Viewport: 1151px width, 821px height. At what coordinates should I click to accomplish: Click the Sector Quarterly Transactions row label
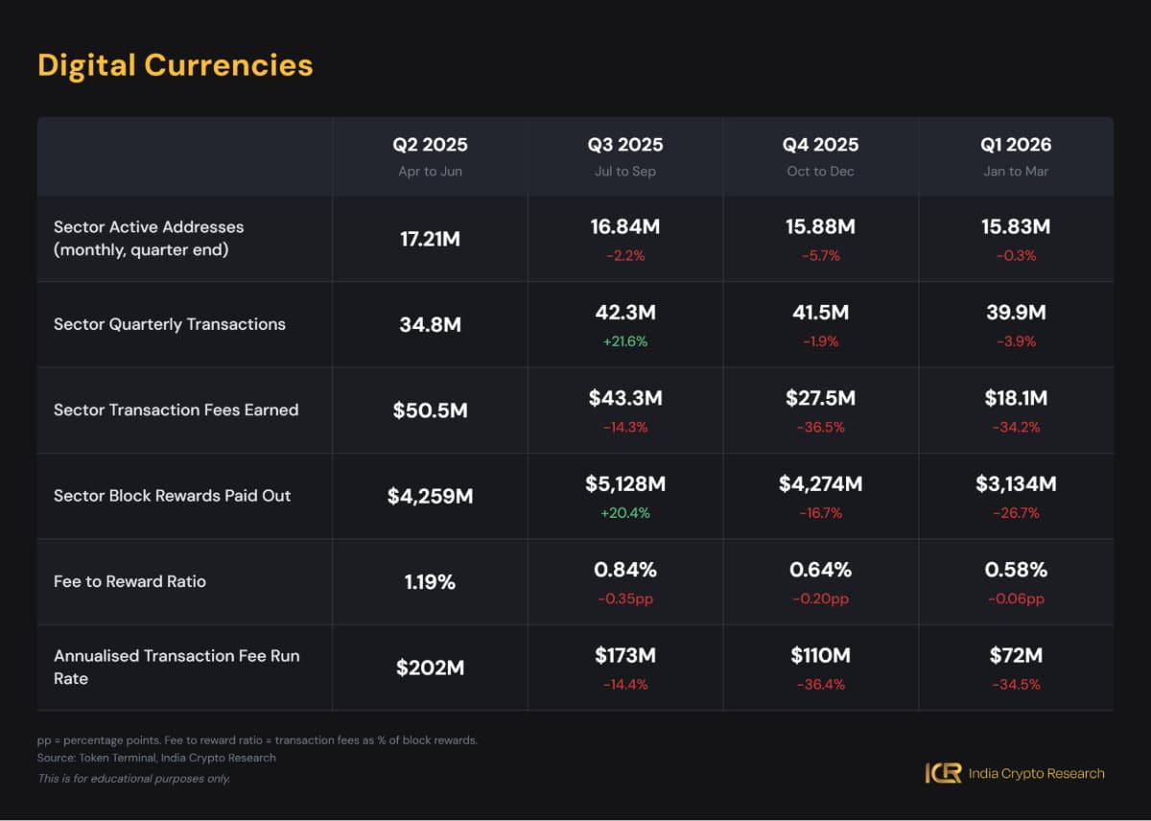170,324
